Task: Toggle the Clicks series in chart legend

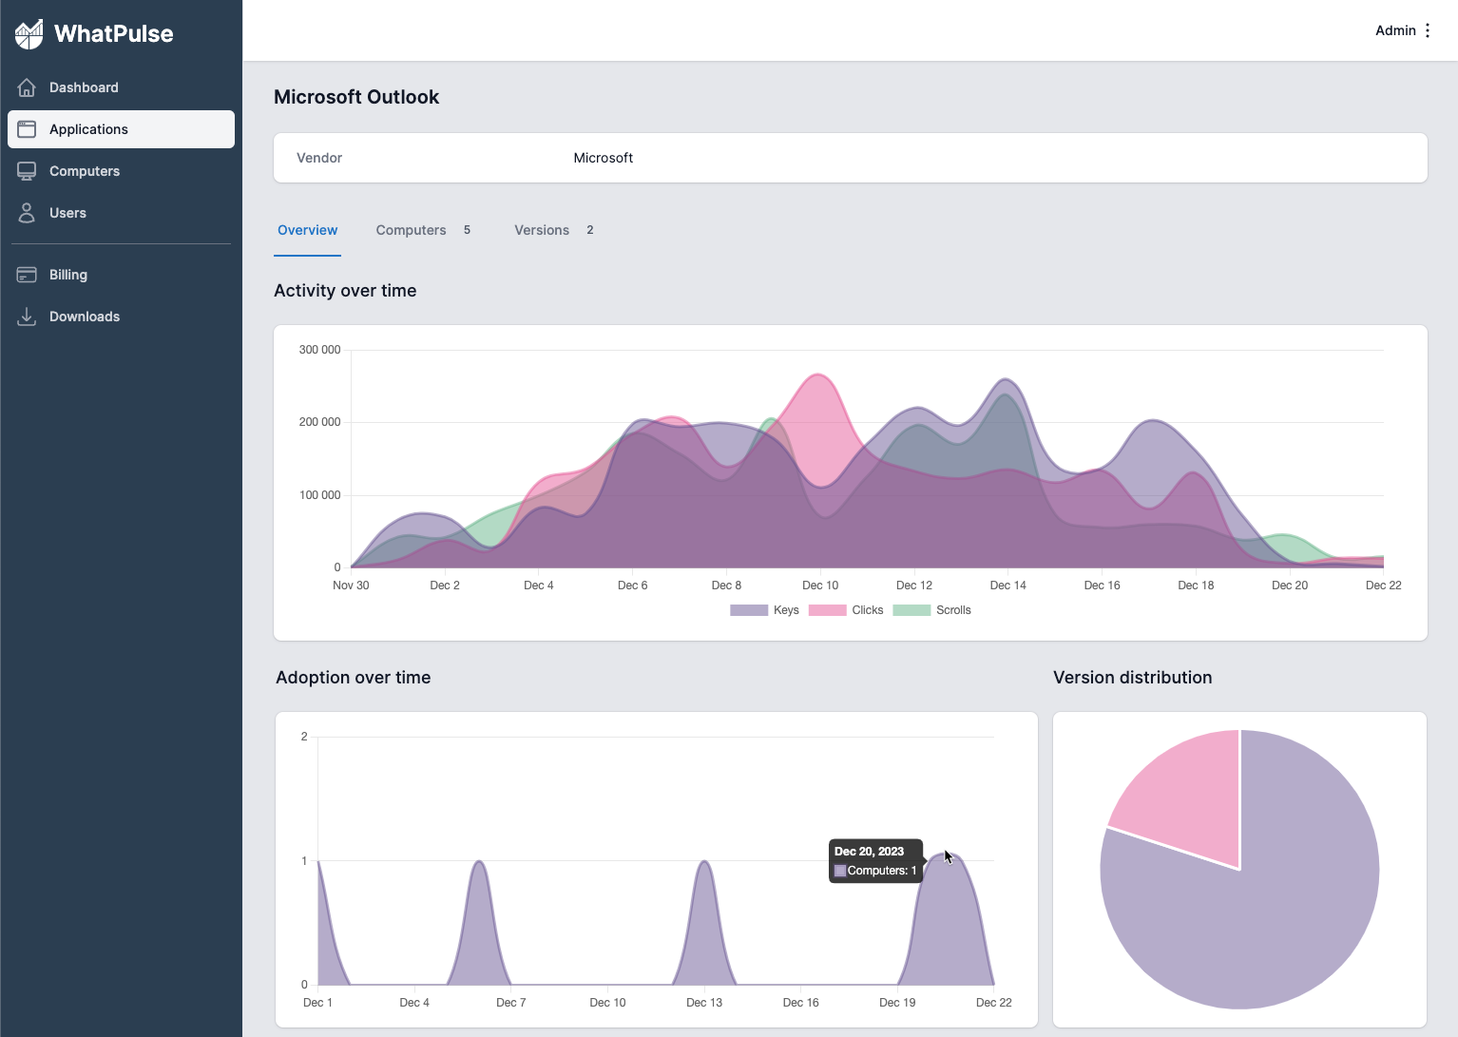Action: coord(846,610)
